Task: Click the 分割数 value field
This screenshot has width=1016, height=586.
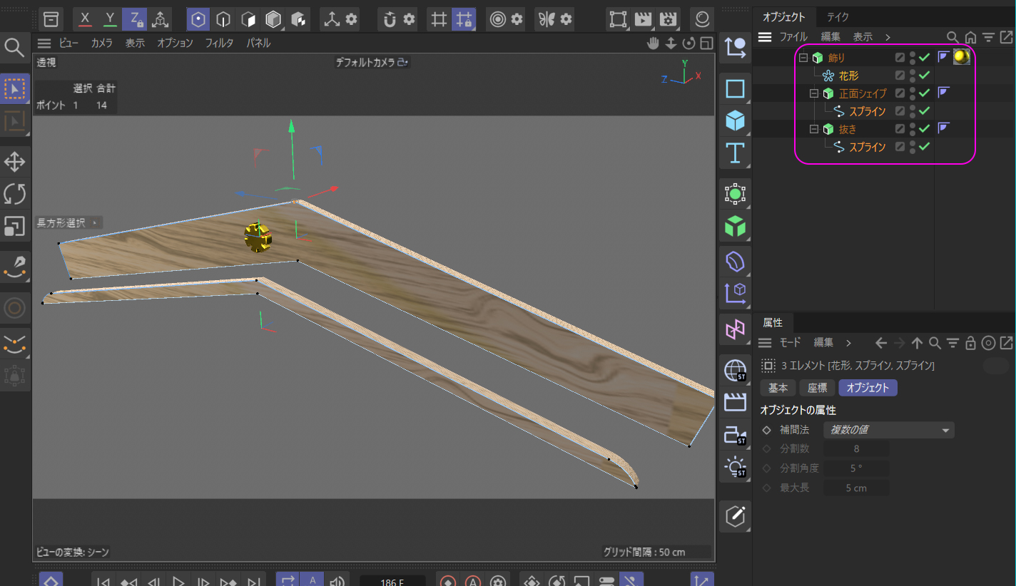Action: (x=856, y=448)
